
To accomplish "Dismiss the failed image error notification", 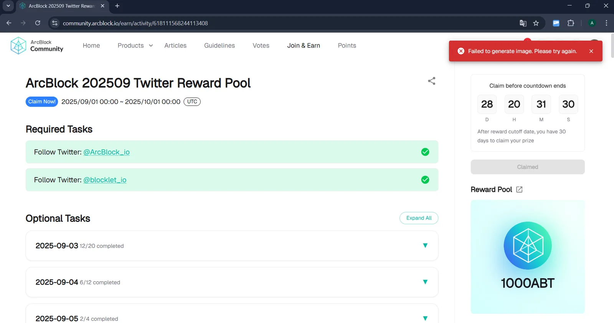I will (x=591, y=51).
